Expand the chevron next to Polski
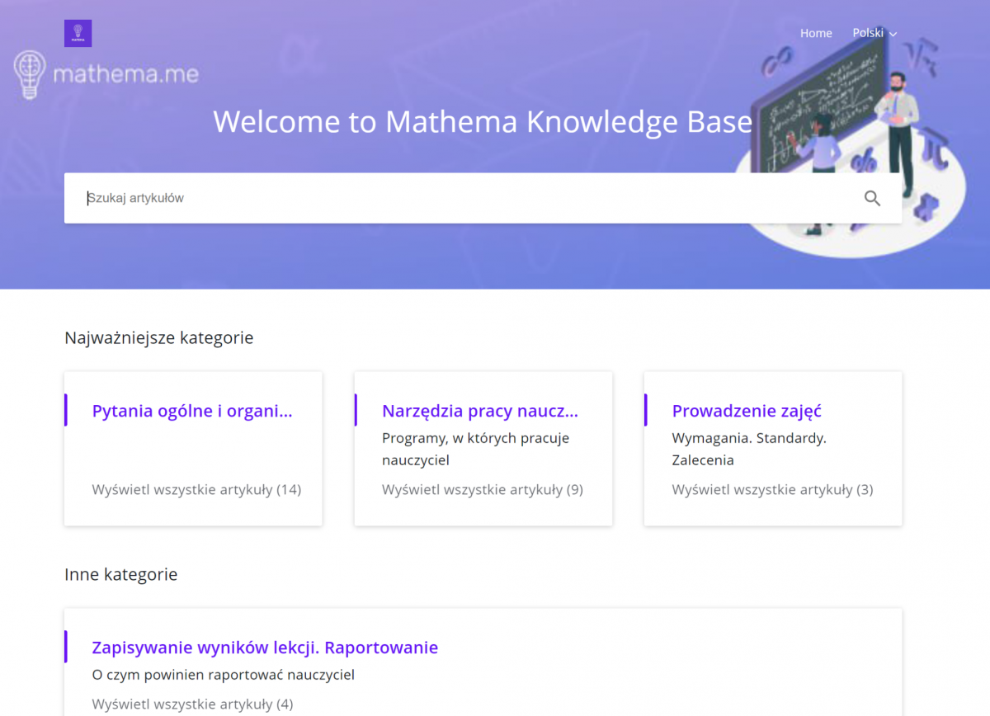Screen dimensions: 990x716 [893, 34]
